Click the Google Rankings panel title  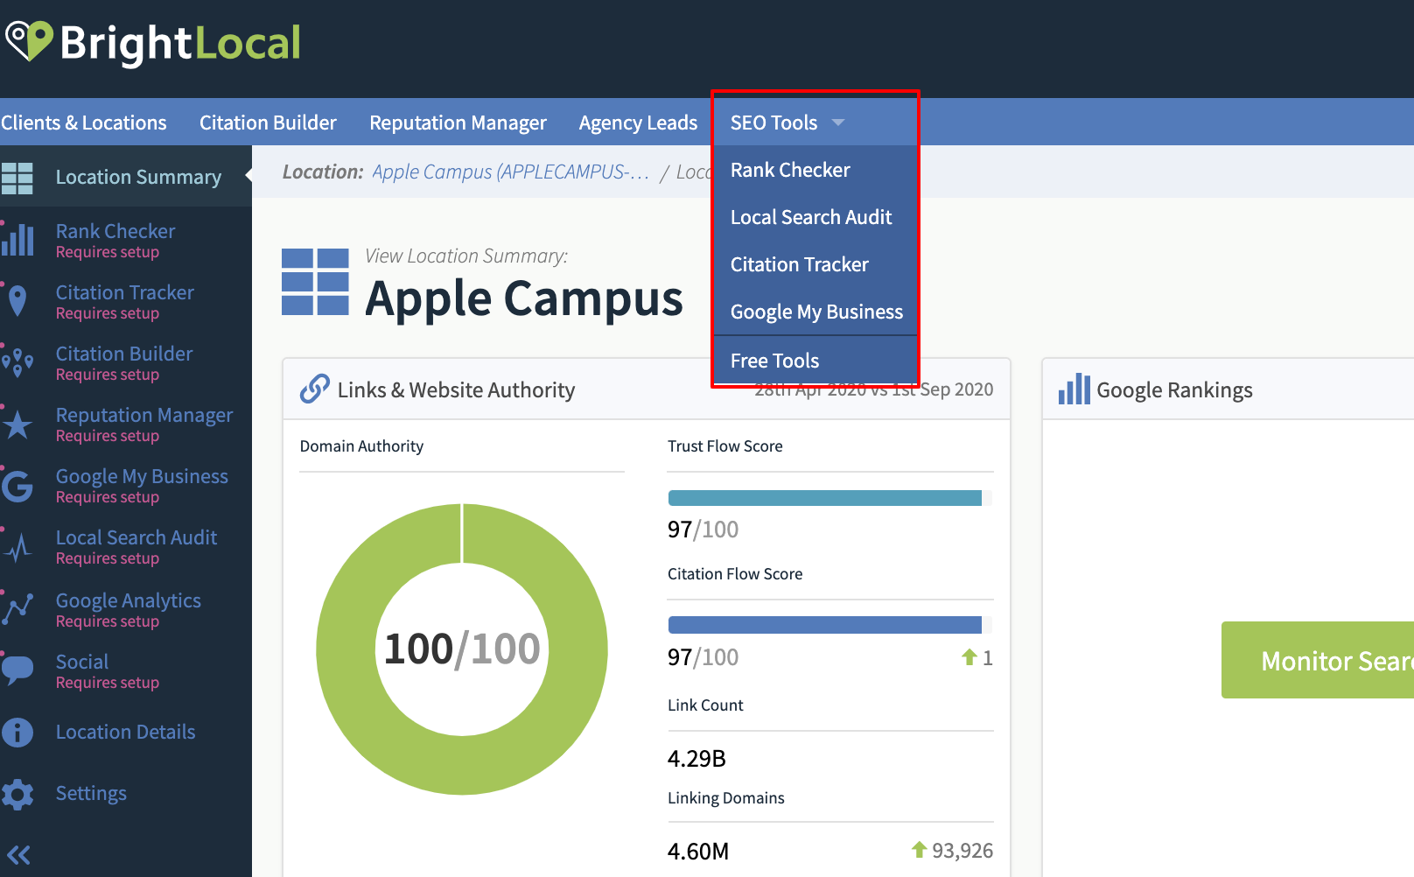click(1174, 389)
